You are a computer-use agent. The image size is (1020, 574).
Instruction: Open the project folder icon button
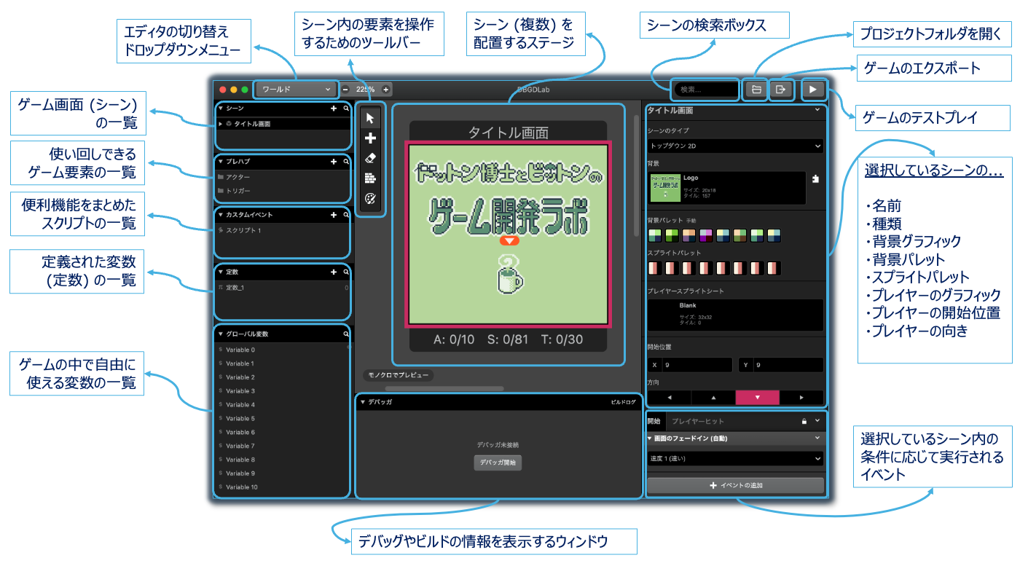pos(756,90)
